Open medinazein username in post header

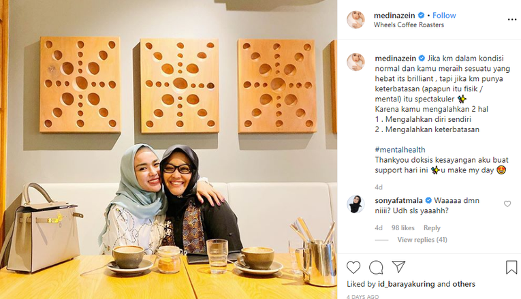pyautogui.click(x=394, y=15)
